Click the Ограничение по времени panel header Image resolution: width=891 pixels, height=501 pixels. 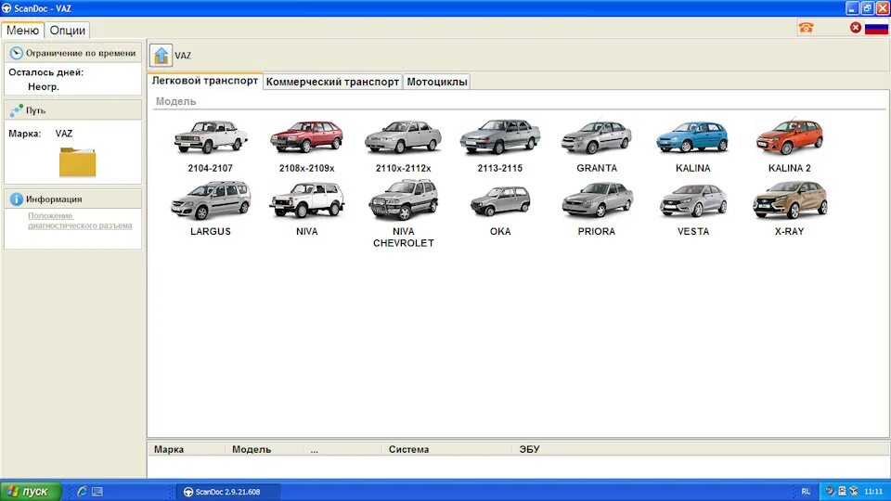pyautogui.click(x=72, y=53)
